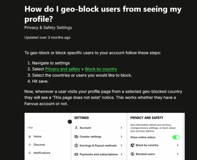
Task: Select Payments and subscriptions menu item
Action: click(99, 154)
